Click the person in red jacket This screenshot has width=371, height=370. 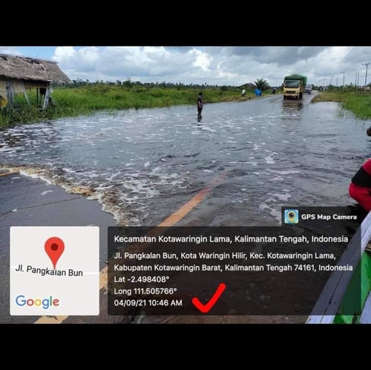click(361, 184)
